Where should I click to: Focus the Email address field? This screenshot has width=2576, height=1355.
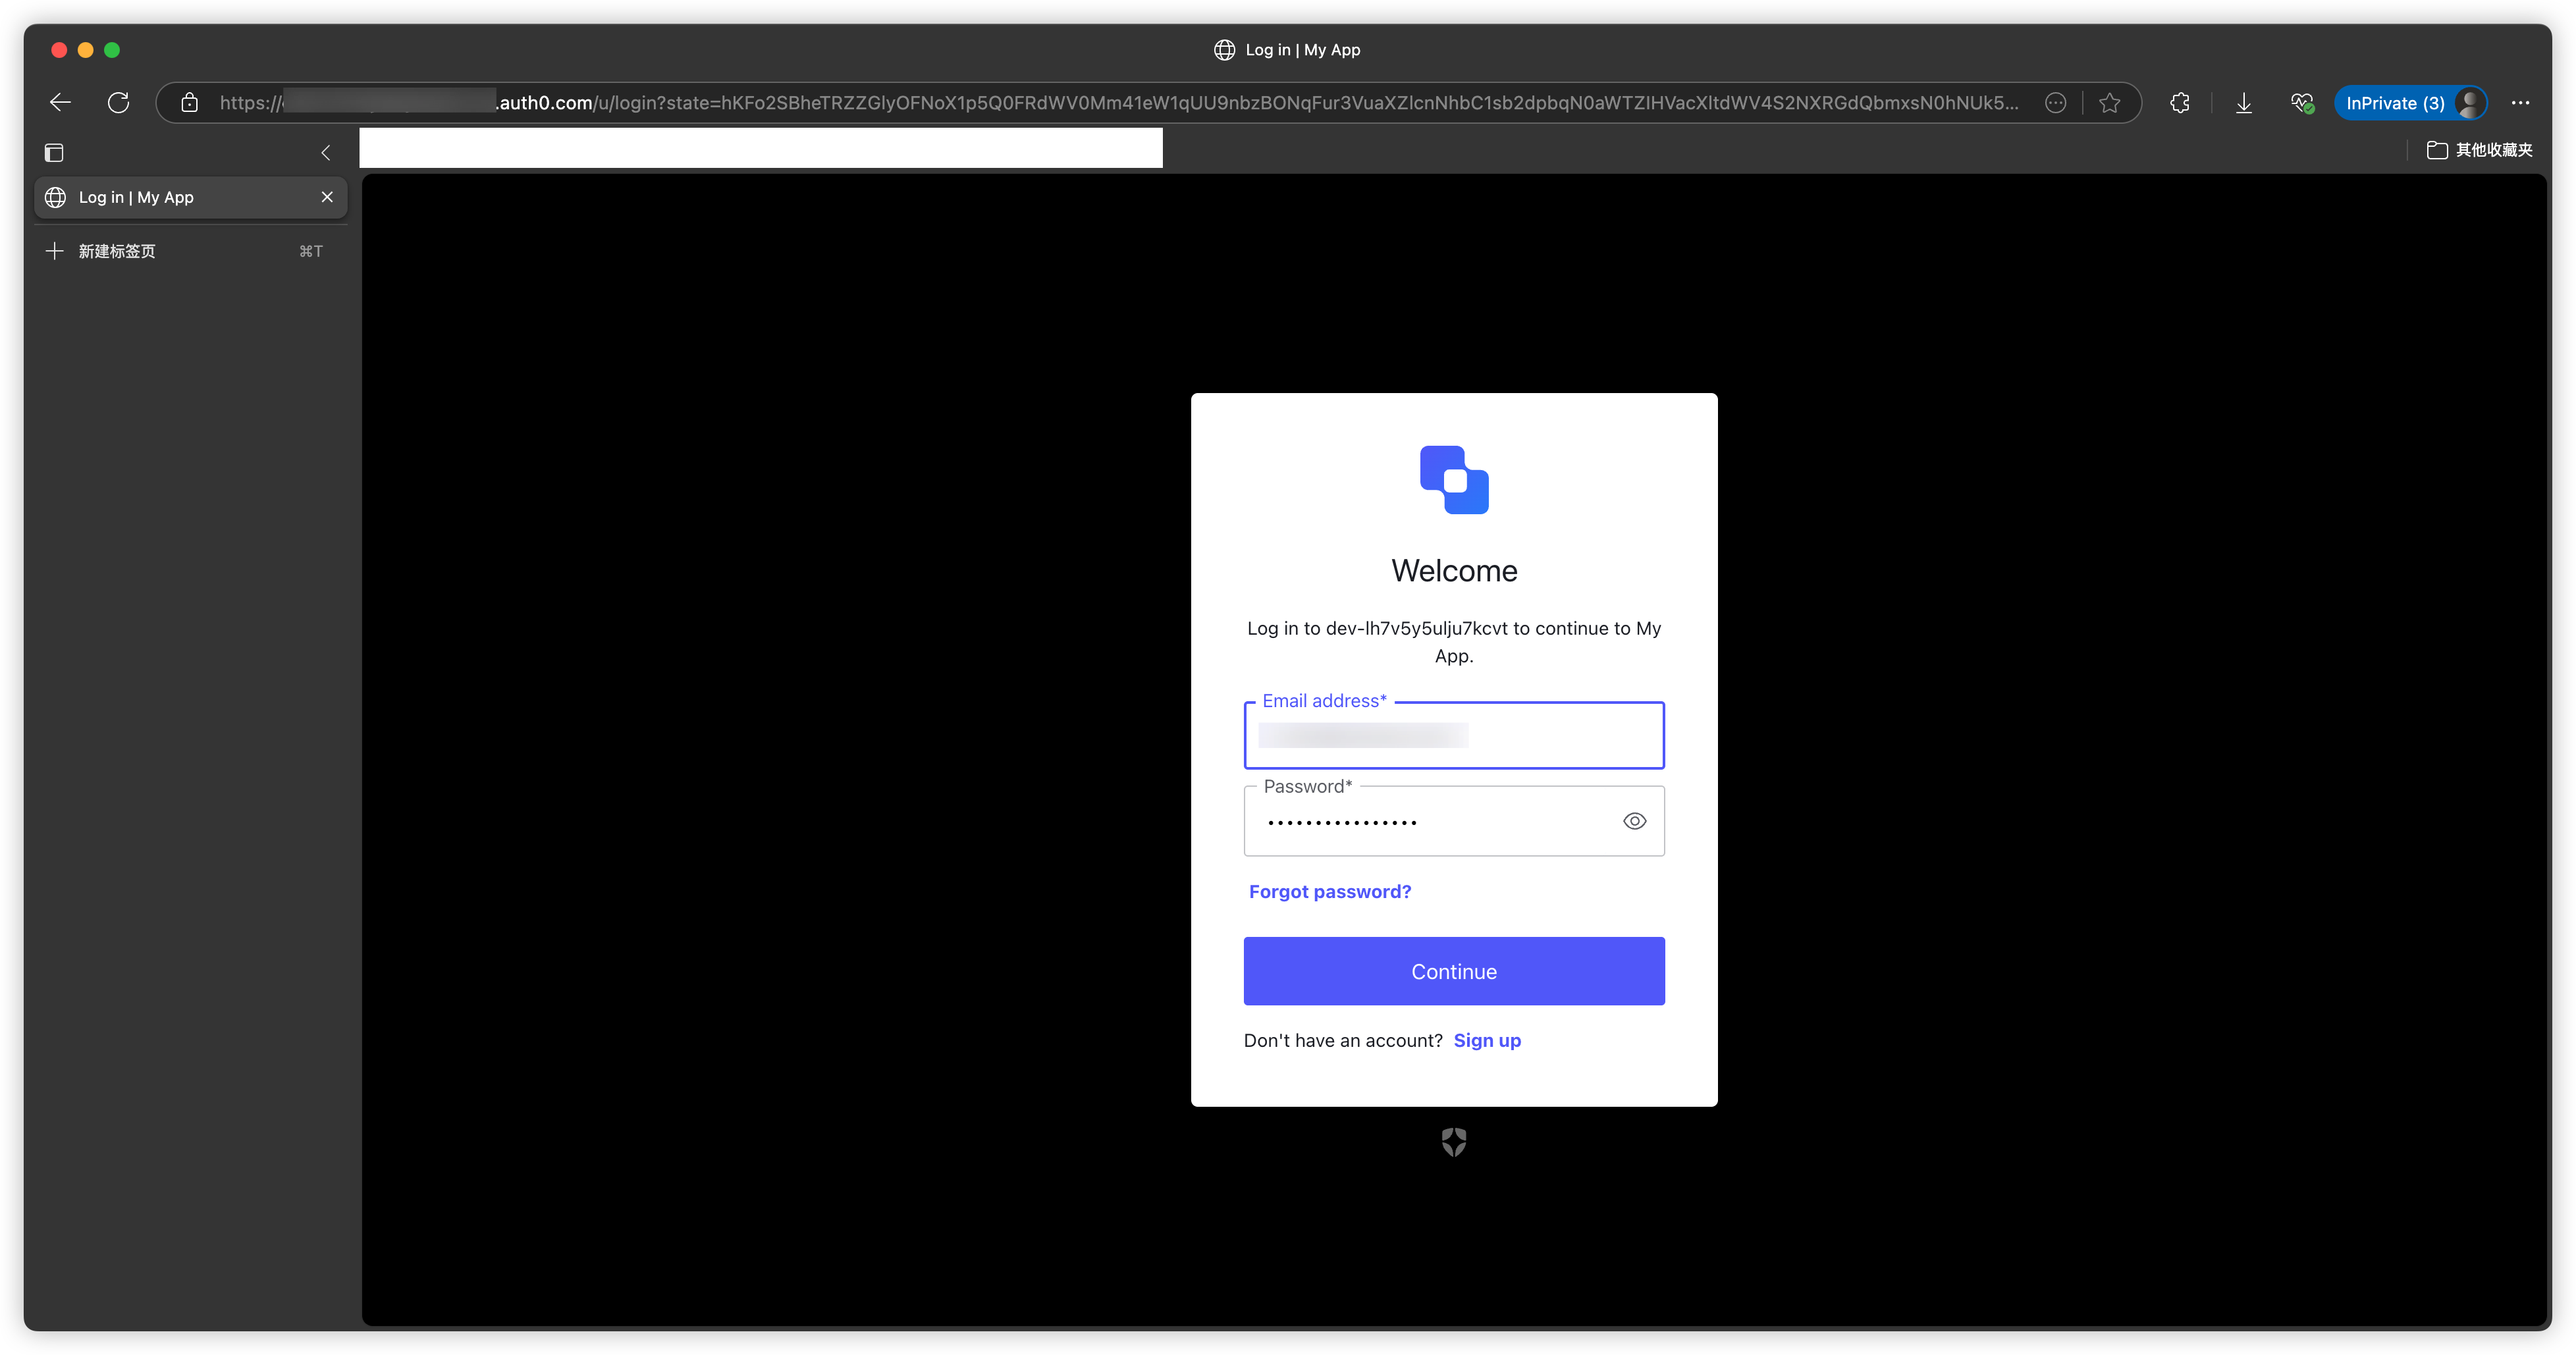coord(1454,735)
